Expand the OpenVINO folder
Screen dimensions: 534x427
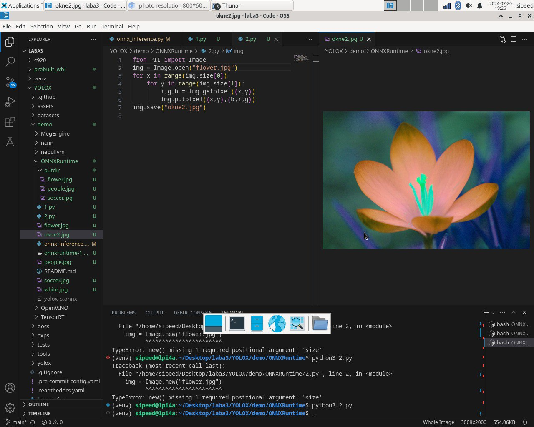[54, 308]
